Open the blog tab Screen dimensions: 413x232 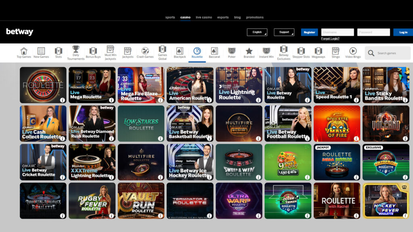pos(237,17)
